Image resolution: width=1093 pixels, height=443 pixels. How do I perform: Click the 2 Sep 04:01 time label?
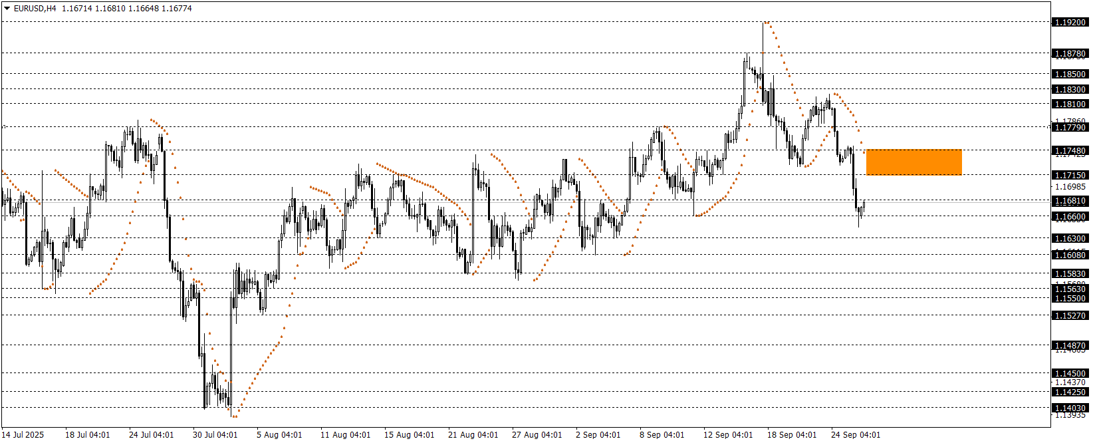tap(598, 435)
